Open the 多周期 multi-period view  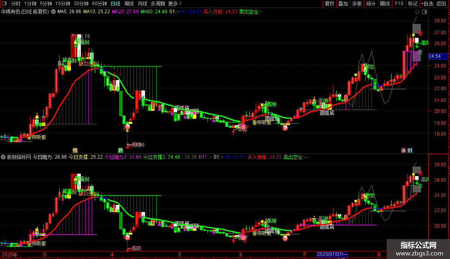pos(158,4)
